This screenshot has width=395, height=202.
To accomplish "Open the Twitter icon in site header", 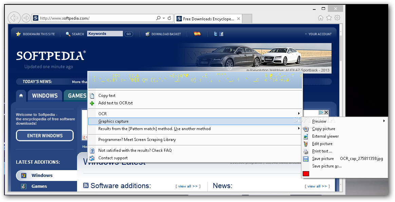I will 215,34.
